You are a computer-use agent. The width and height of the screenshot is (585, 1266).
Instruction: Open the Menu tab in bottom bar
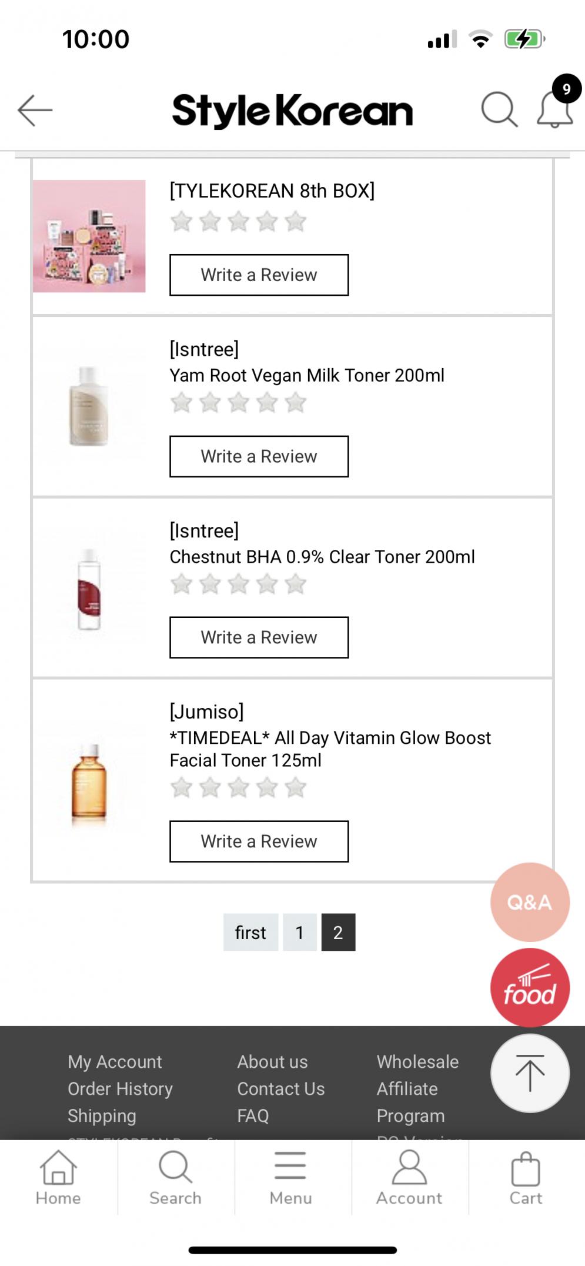tap(290, 1178)
